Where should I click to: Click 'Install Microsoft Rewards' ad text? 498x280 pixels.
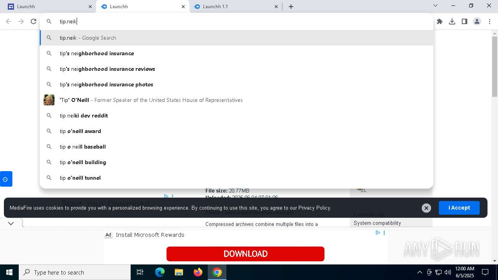(x=150, y=235)
